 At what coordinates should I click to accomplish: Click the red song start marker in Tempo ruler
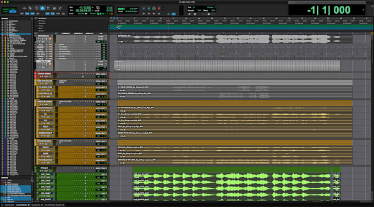coord(117,26)
